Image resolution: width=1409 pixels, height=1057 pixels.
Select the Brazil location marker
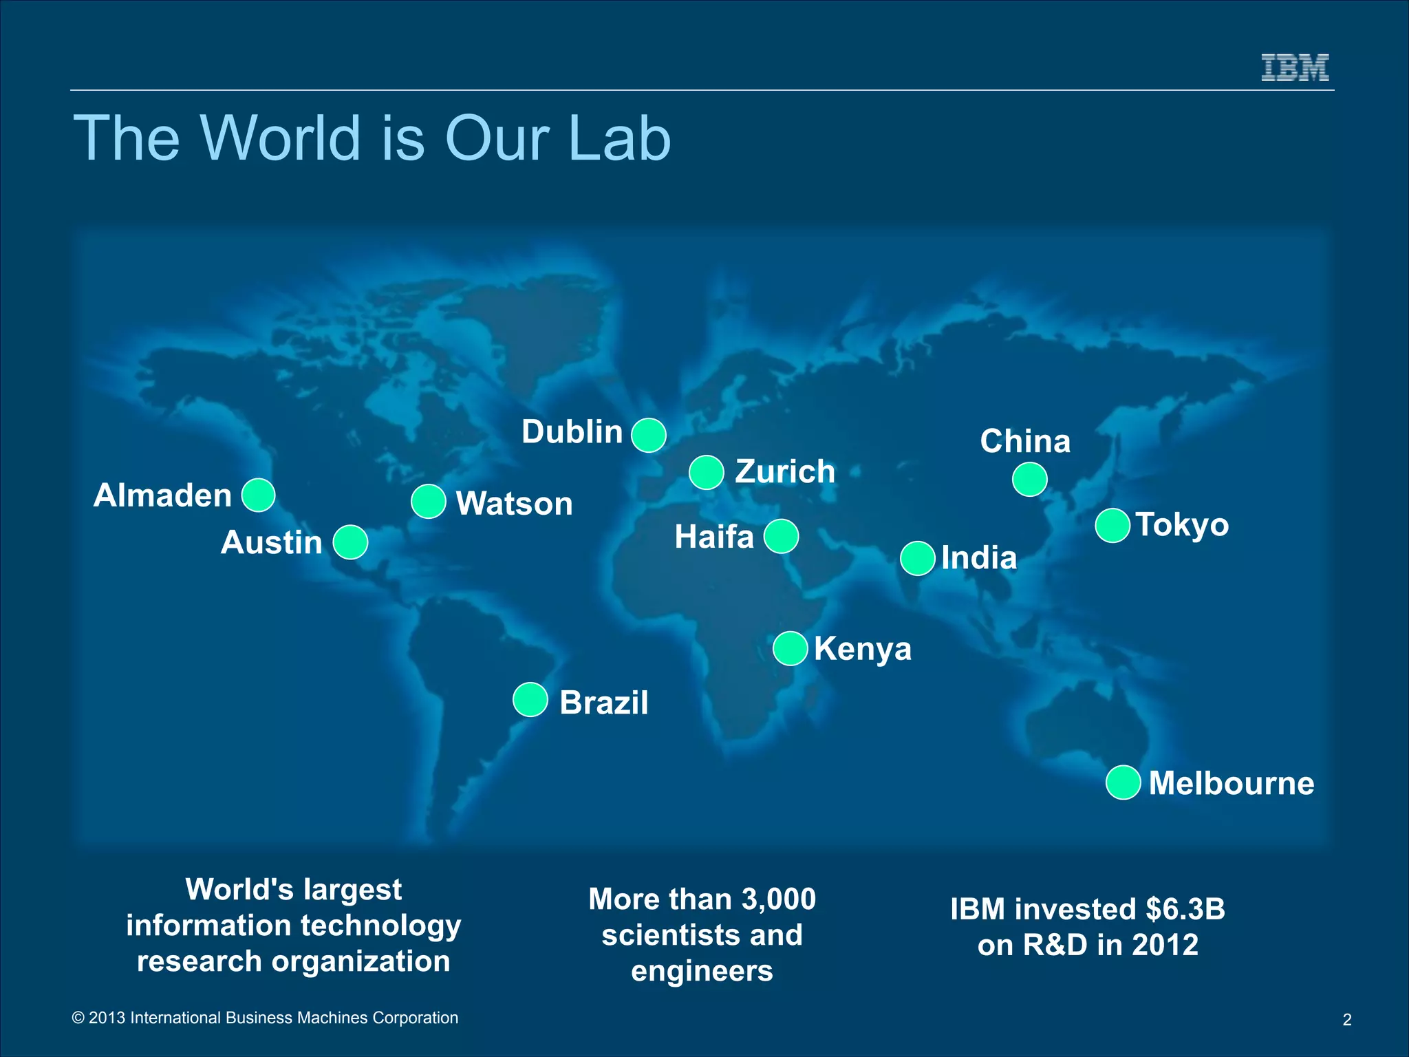pyautogui.click(x=530, y=700)
